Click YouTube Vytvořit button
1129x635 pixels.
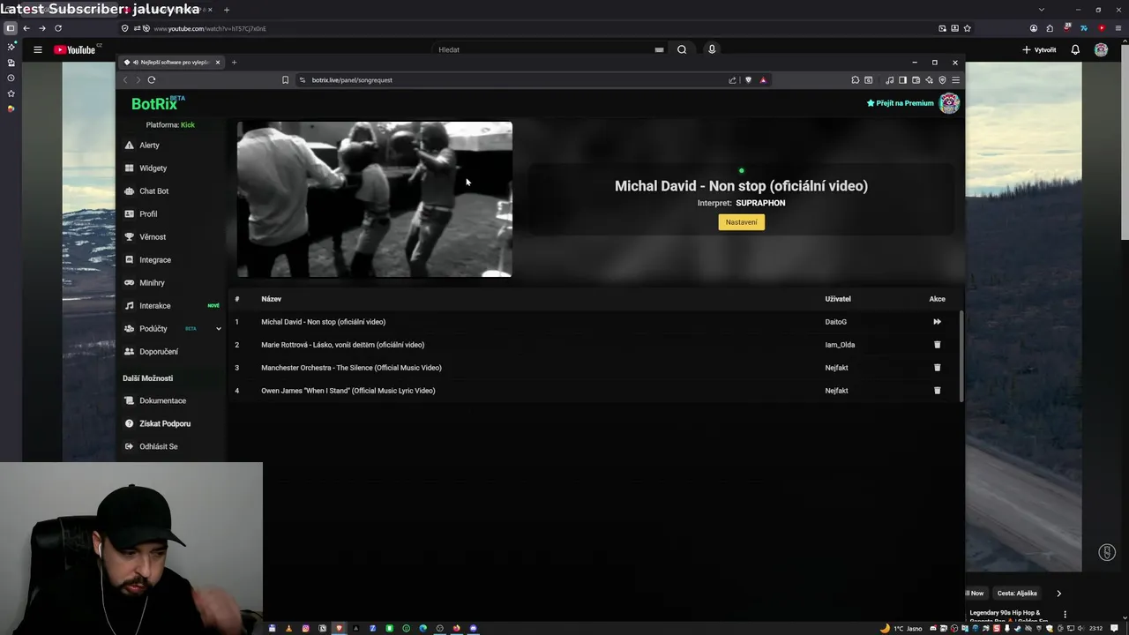(x=1039, y=49)
